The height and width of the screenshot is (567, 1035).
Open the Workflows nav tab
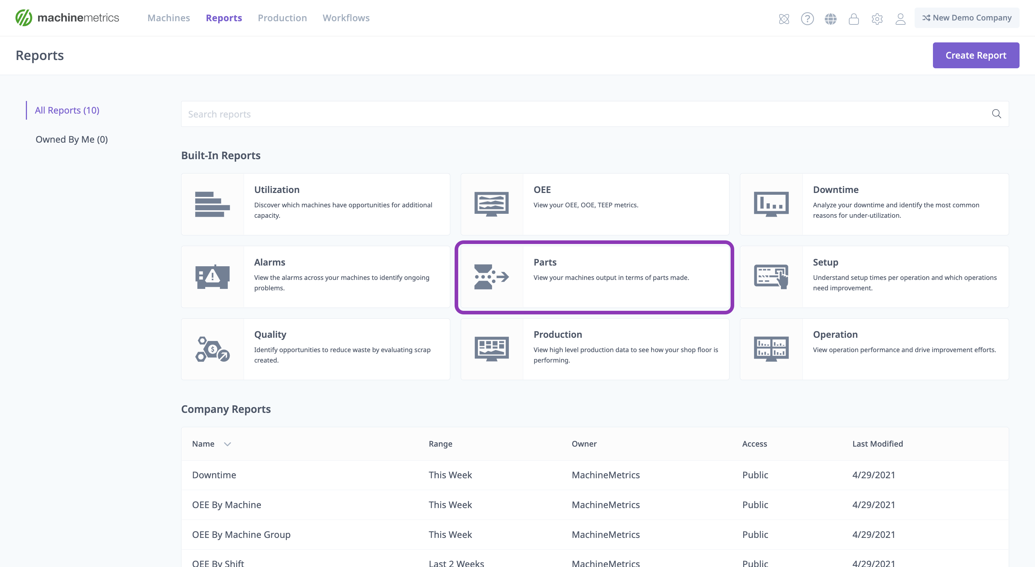point(346,18)
